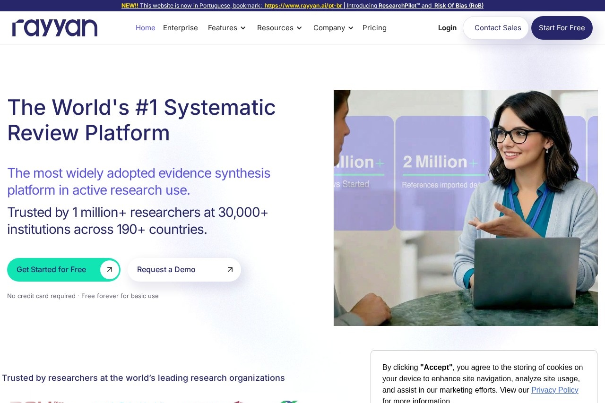Click 'Trusted by researchers at the world's leading' heading
605x403 pixels.
point(143,378)
